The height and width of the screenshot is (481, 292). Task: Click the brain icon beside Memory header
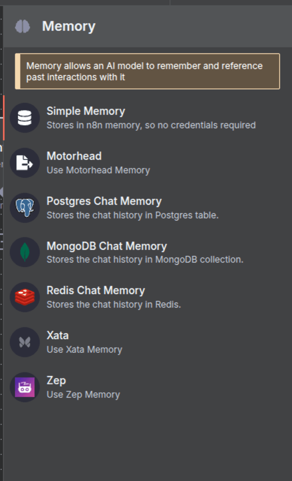point(23,26)
